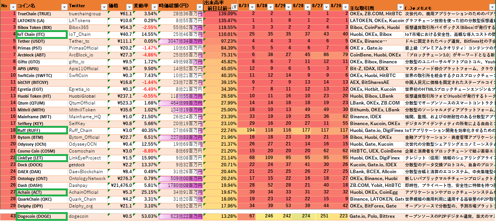Open the No column filter dropdown
The width and height of the screenshot is (496, 222).
pos(13,7)
